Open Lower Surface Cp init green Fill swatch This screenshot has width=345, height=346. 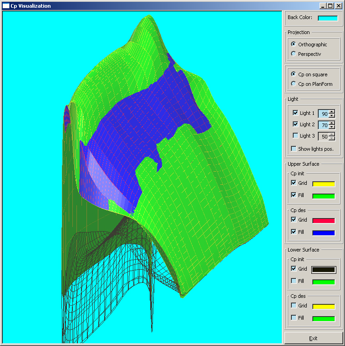324,282
